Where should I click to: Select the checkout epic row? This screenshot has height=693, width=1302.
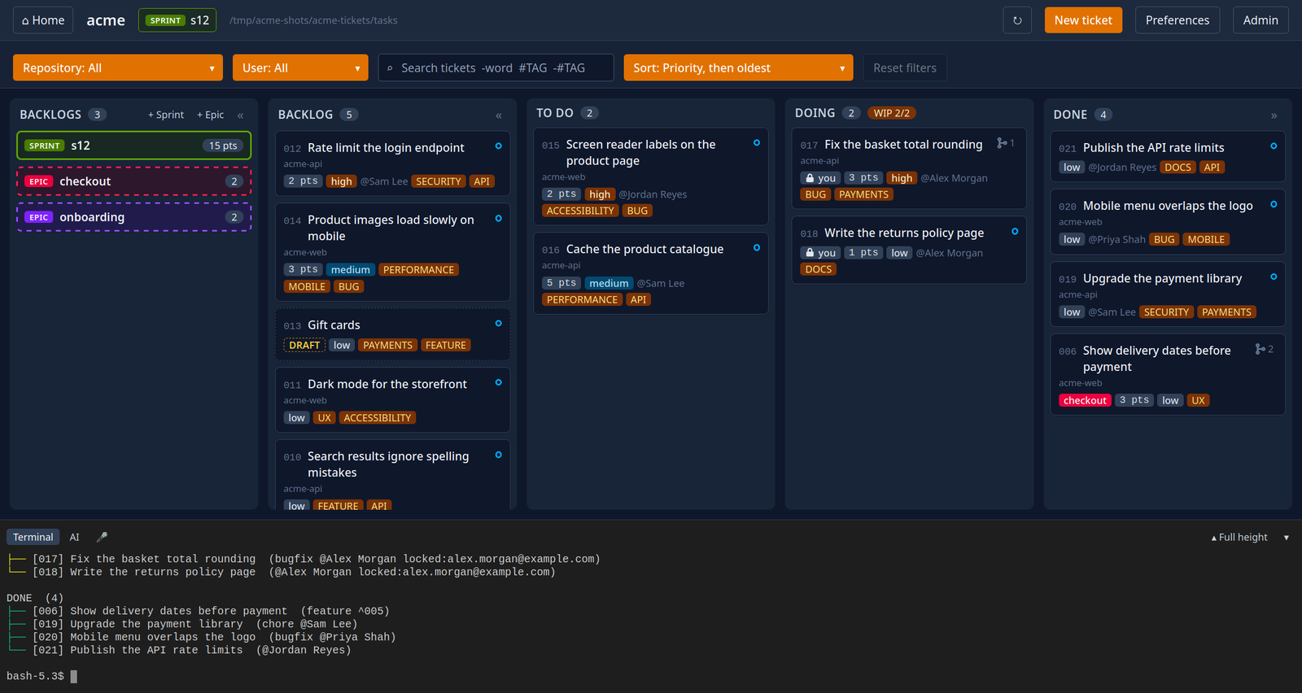tap(133, 181)
